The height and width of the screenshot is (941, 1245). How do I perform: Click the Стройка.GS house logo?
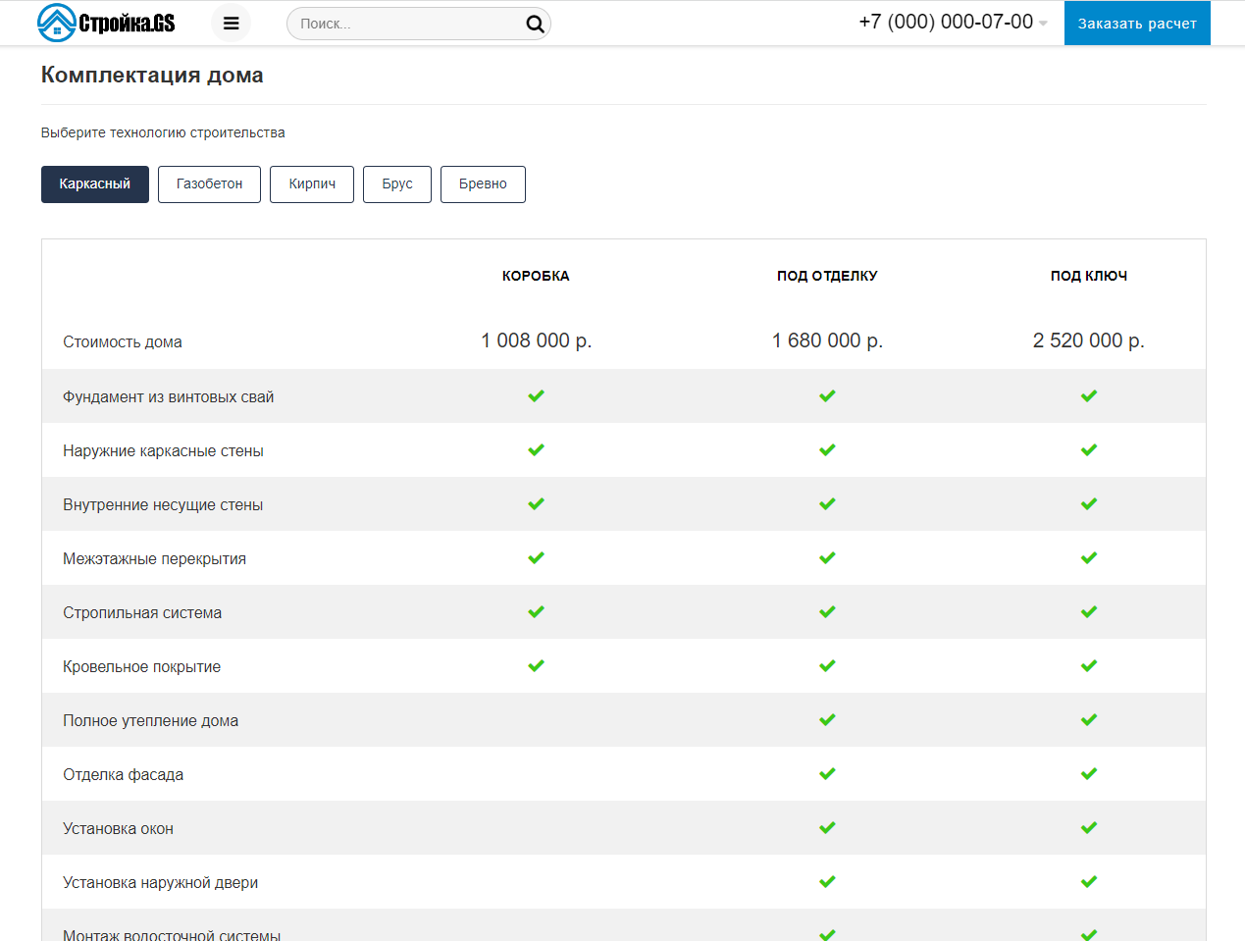coord(106,23)
